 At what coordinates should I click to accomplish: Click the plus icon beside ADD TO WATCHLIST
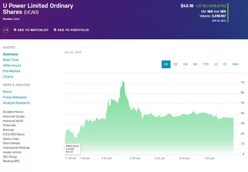click(15, 30)
